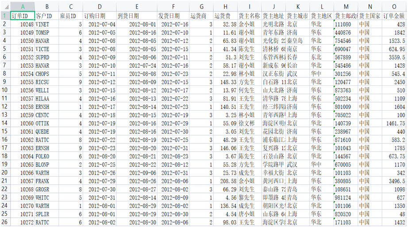This screenshot has height=227, width=408.
Task: Select postal code cell 111080
Action: point(346,24)
